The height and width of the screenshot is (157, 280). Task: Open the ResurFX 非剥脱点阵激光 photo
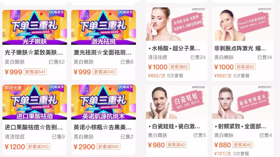(243, 24)
